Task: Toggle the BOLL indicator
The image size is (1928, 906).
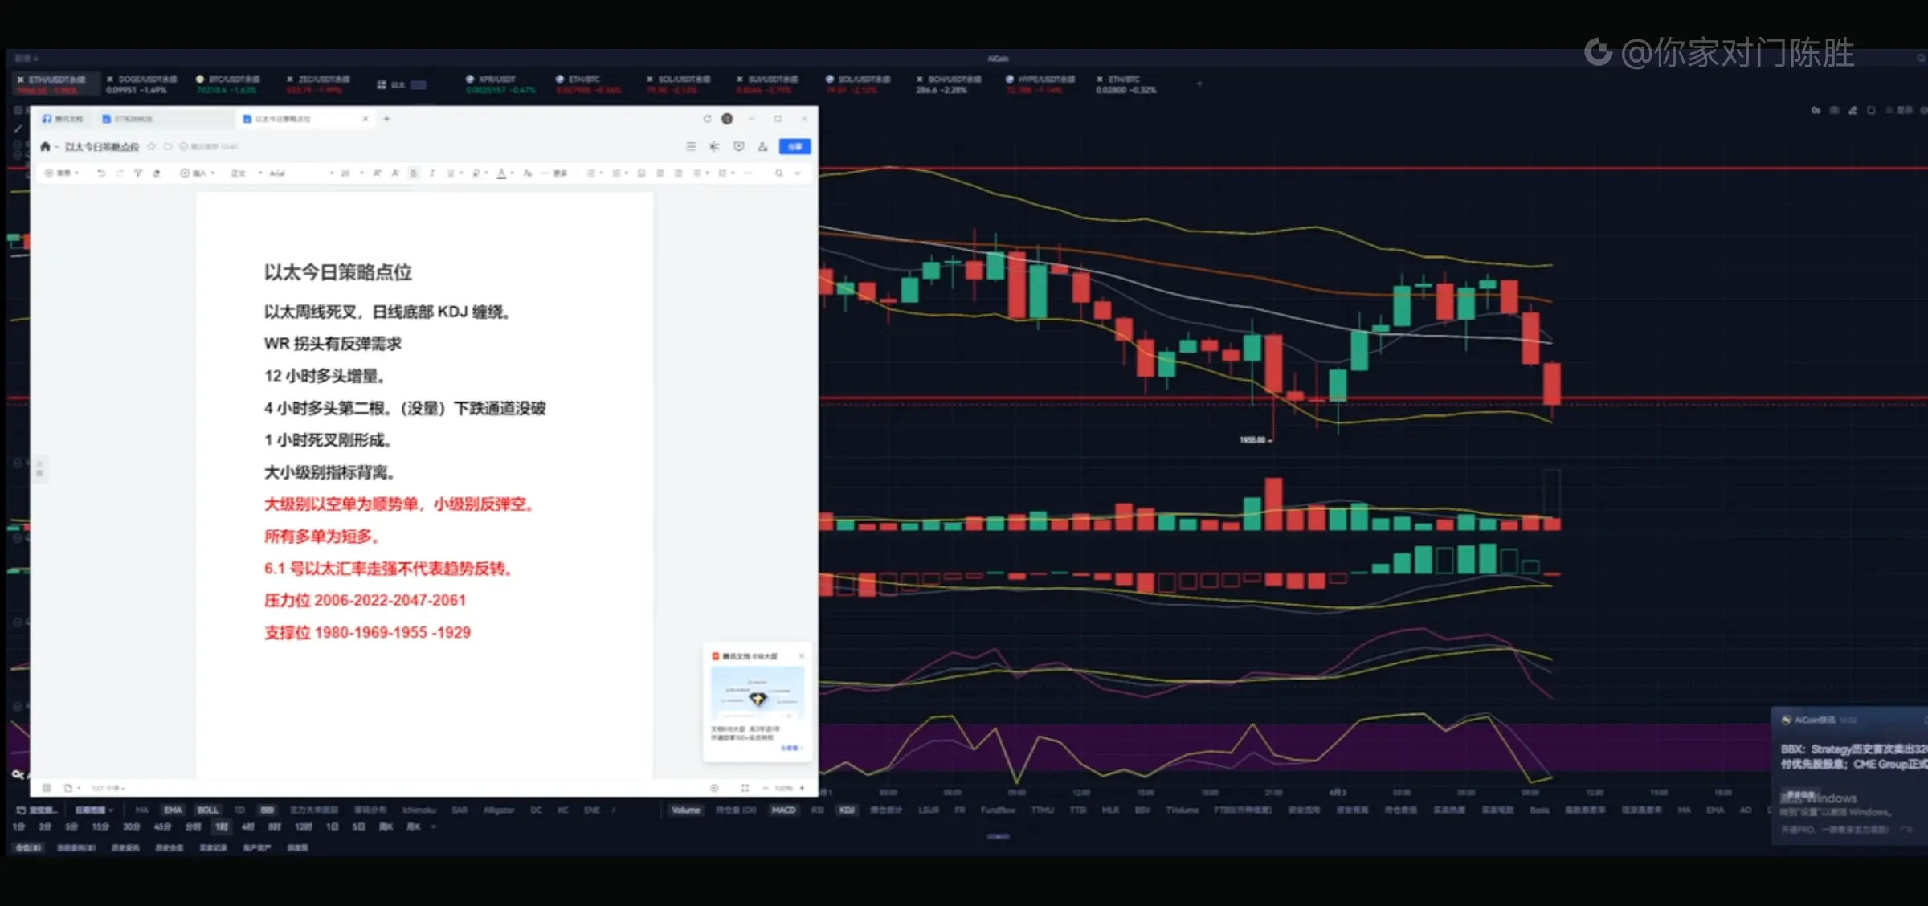Action: pos(208,810)
